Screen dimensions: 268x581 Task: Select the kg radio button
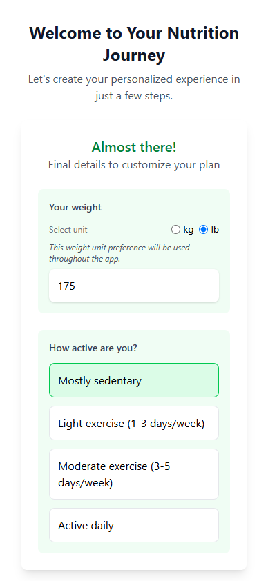tap(175, 230)
